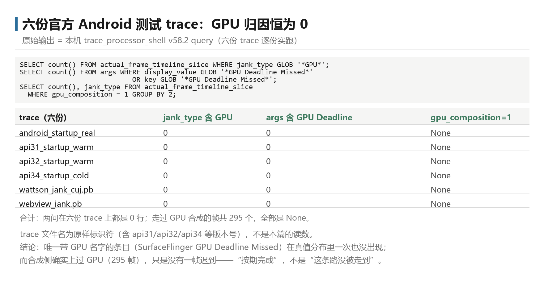Click the 'gpu_composition=1' column header

(471, 118)
